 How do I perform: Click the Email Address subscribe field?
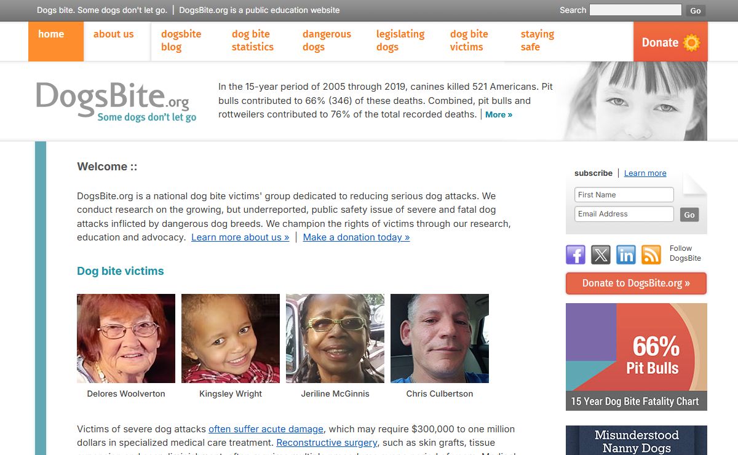click(624, 214)
